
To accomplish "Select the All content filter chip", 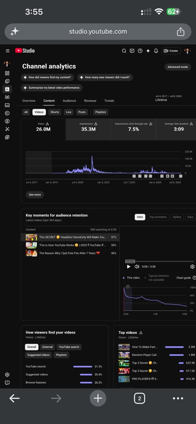I will pos(26,112).
